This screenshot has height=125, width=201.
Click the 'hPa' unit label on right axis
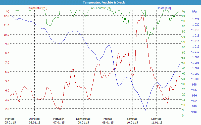(x=194, y=11)
